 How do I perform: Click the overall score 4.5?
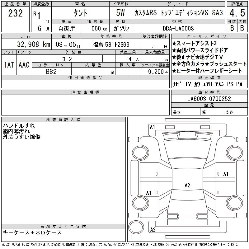pos(237,13)
